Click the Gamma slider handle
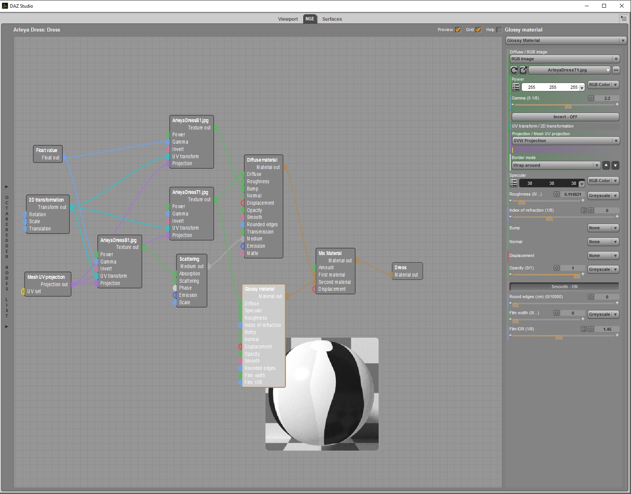631x494 pixels. [x=568, y=106]
